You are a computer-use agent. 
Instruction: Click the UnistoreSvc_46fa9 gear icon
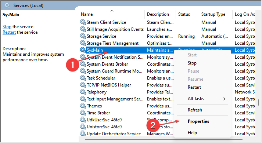83,126
